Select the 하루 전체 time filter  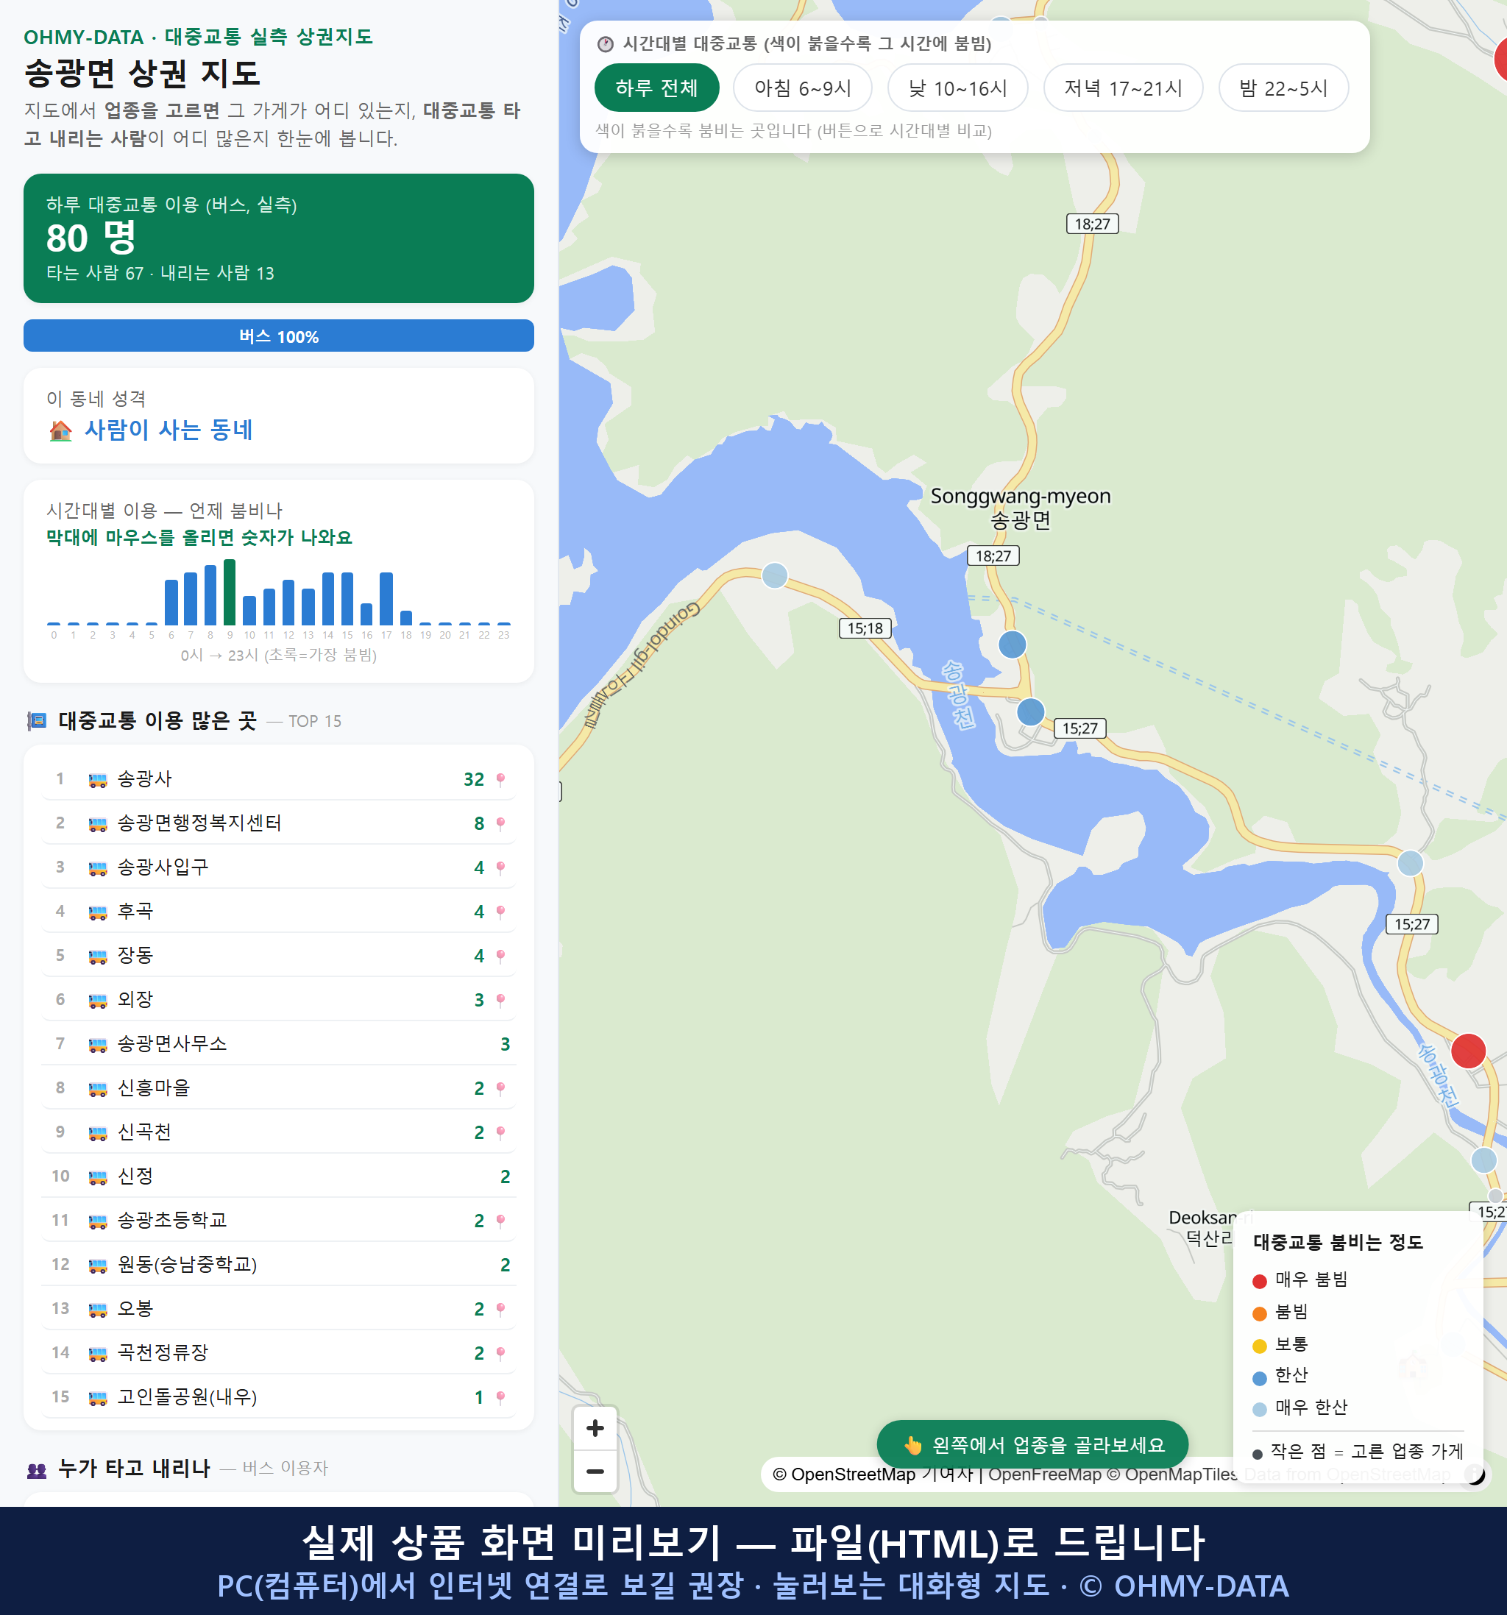[x=656, y=88]
